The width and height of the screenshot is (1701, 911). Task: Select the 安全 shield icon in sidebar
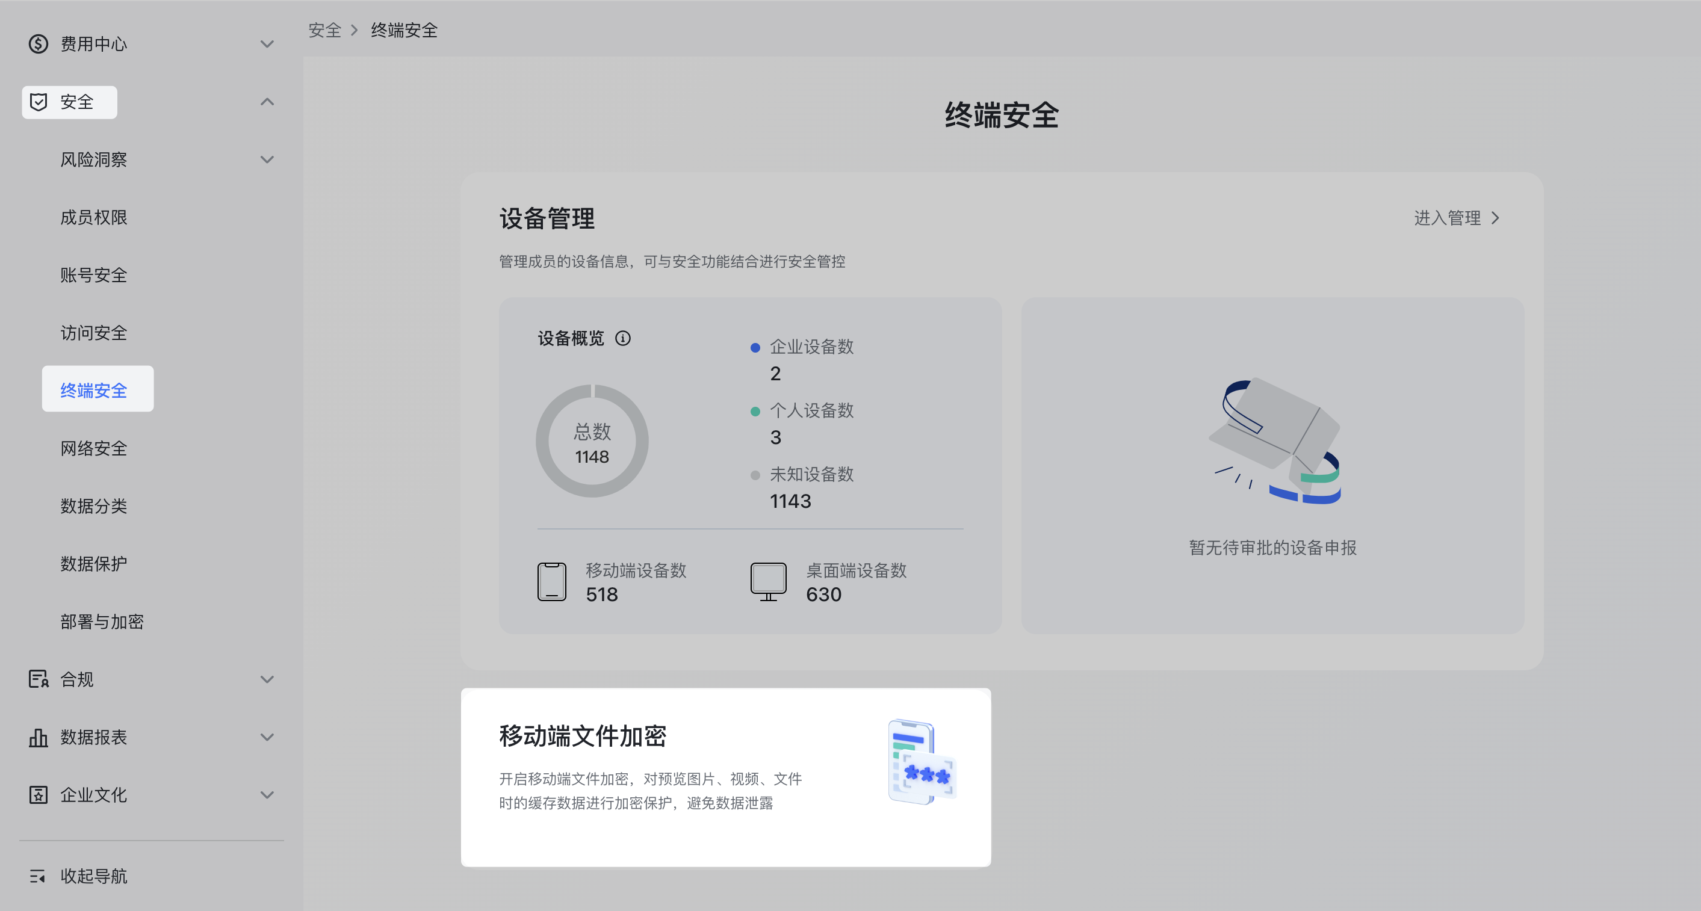[x=40, y=102]
